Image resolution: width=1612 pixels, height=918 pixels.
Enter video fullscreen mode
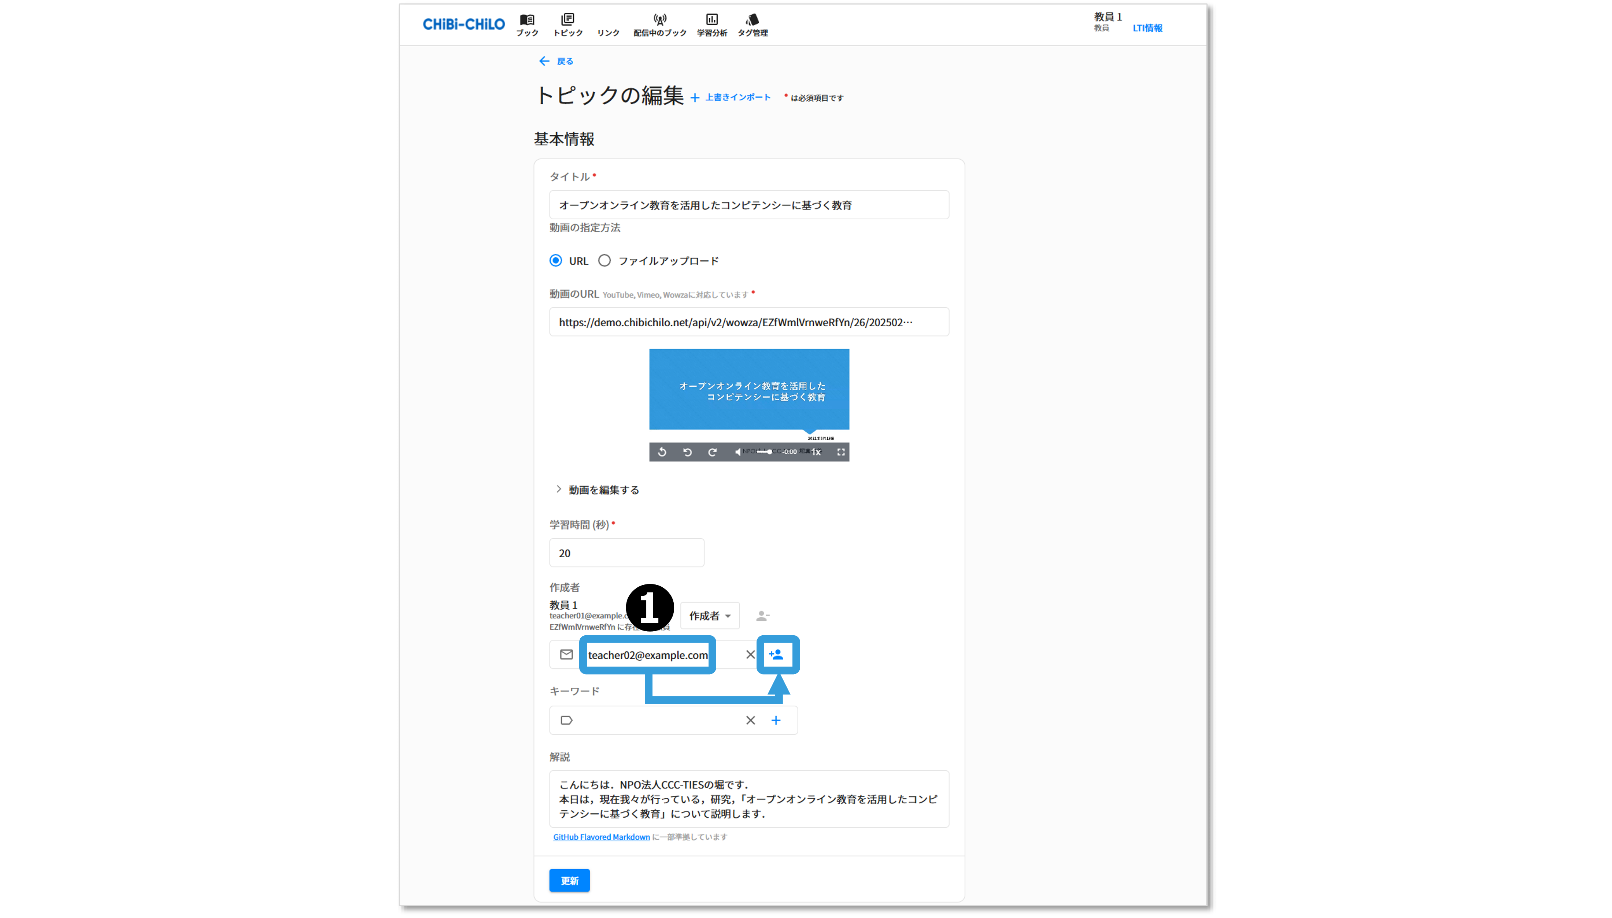point(841,452)
